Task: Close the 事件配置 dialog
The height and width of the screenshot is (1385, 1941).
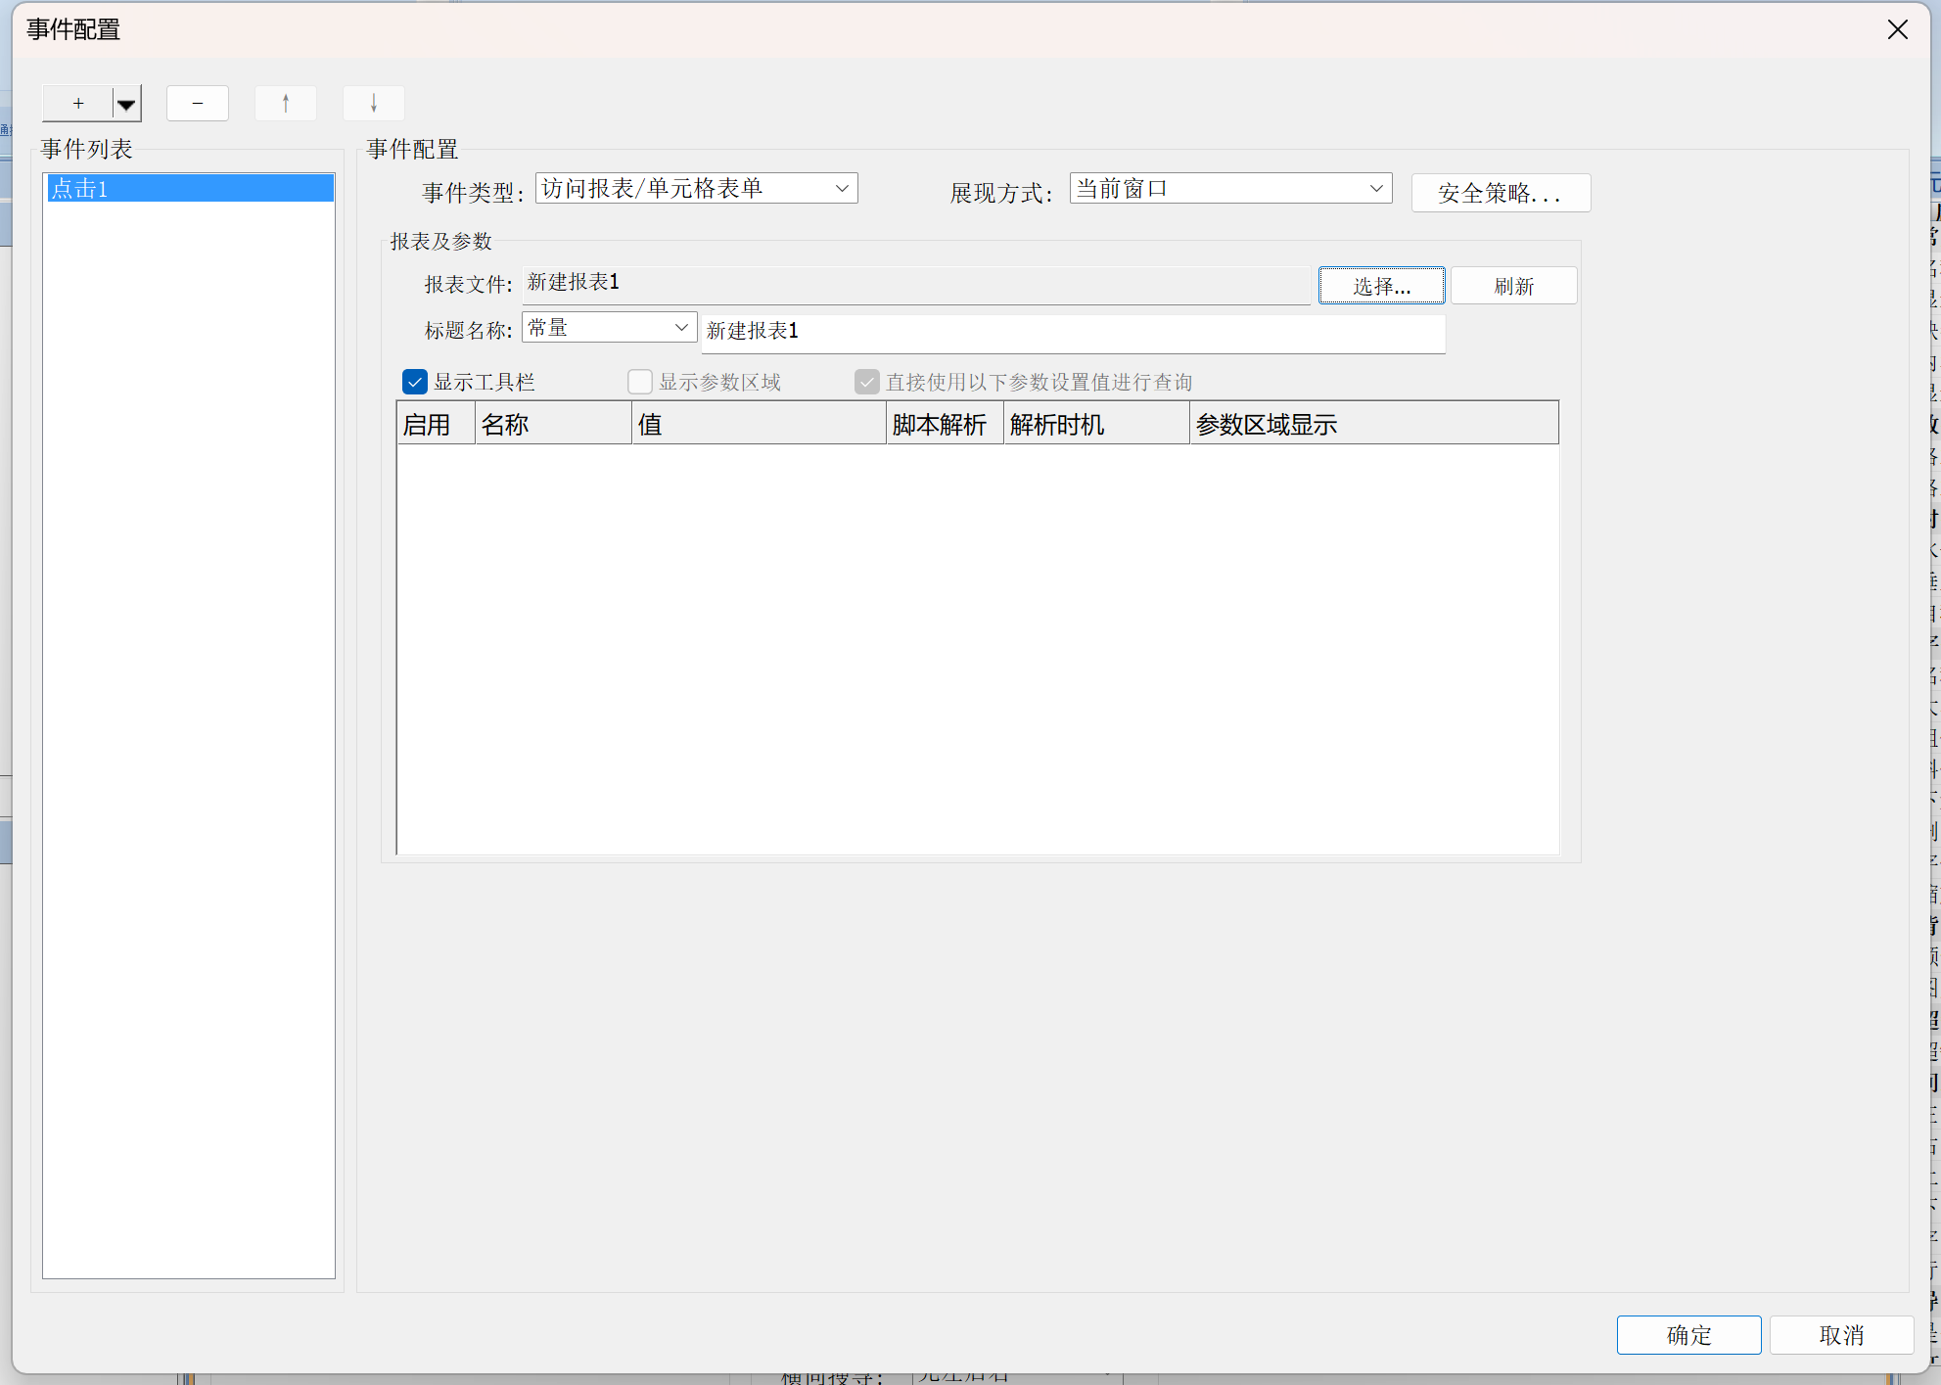Action: 1897,29
